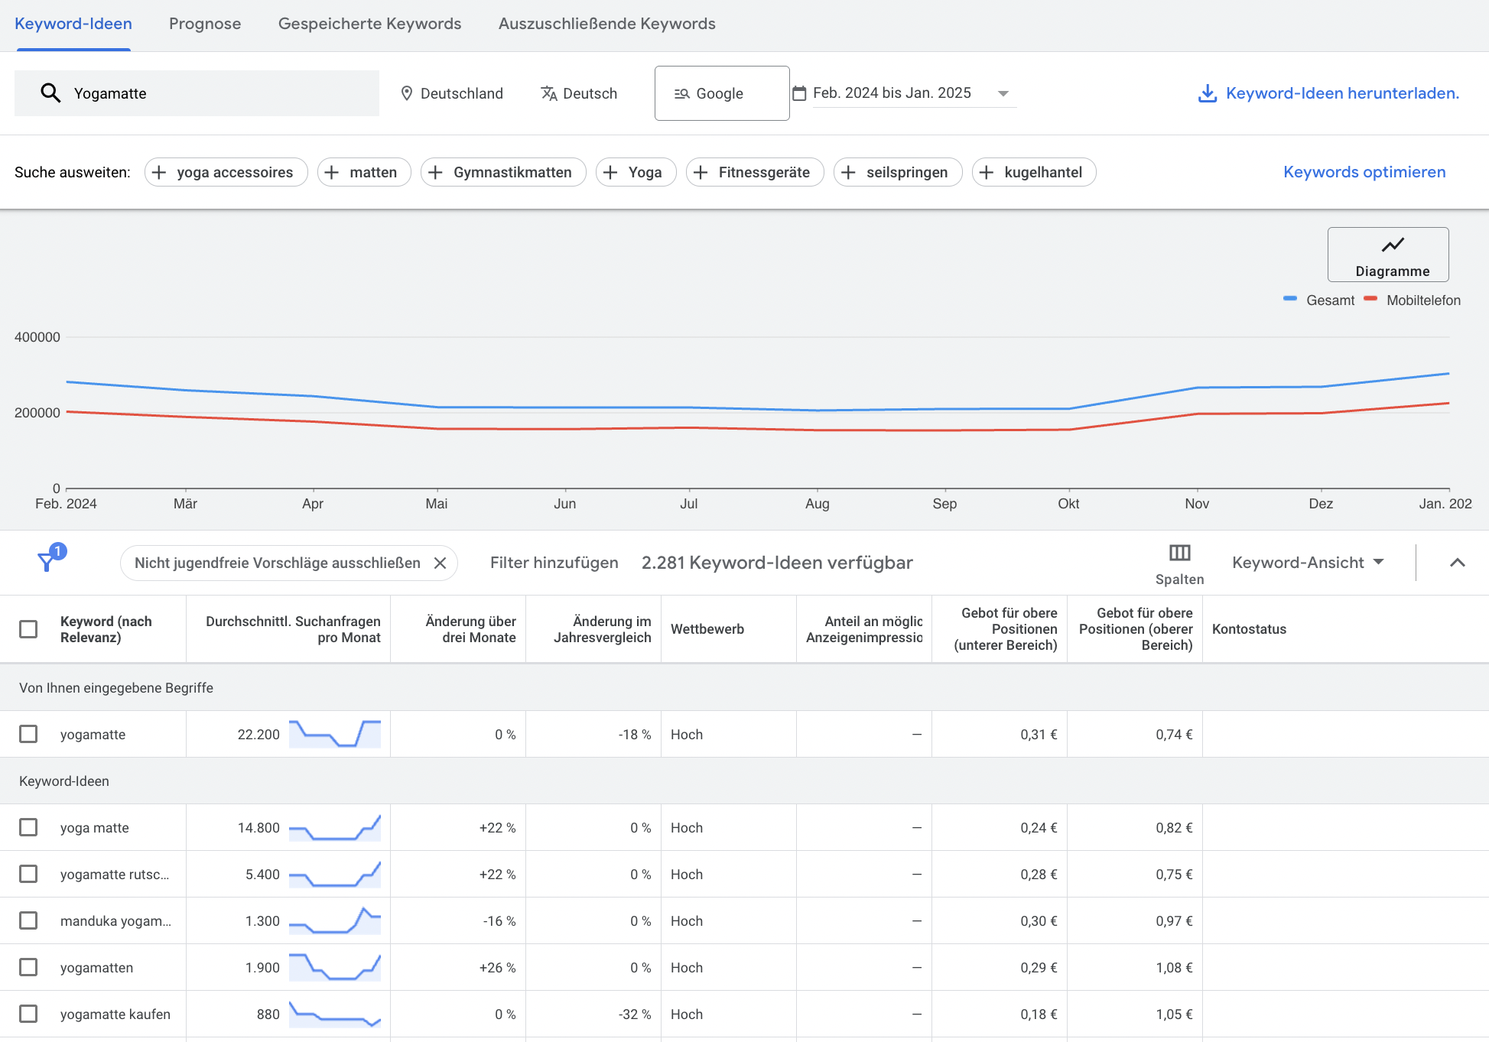Open the filter funnel icon
The width and height of the screenshot is (1489, 1042).
coord(47,563)
